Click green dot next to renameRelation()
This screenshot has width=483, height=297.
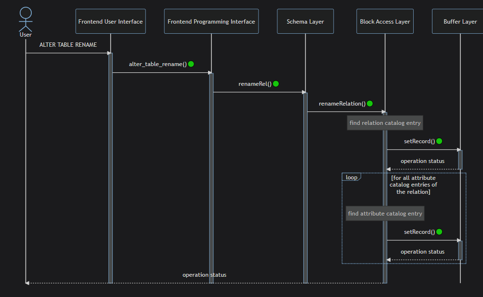370,103
